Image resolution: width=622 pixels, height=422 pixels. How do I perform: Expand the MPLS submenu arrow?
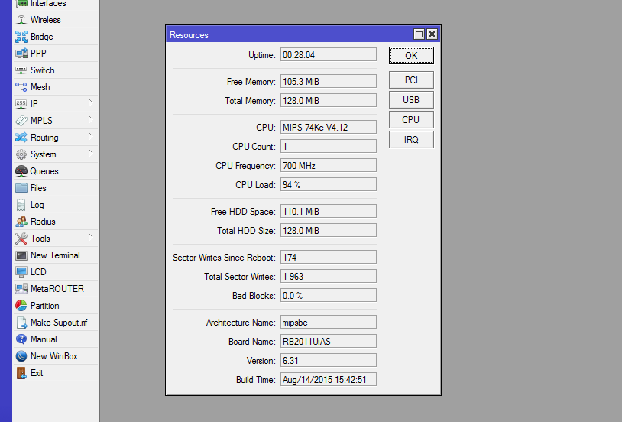click(x=90, y=120)
